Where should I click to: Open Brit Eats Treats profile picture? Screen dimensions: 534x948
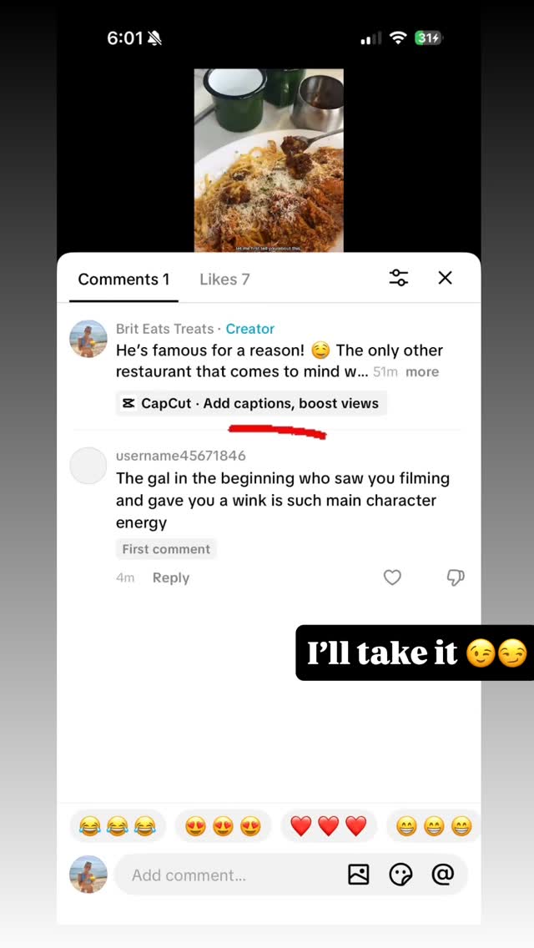(x=88, y=339)
